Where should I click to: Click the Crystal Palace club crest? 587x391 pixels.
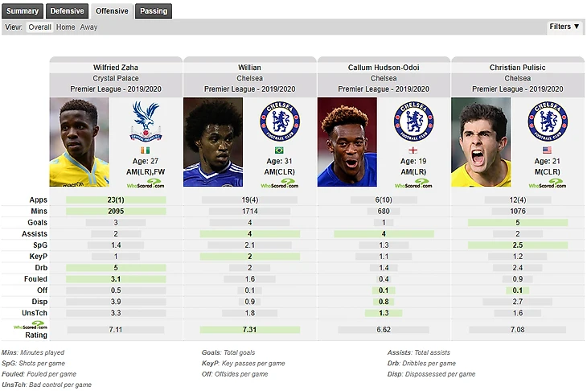point(146,121)
